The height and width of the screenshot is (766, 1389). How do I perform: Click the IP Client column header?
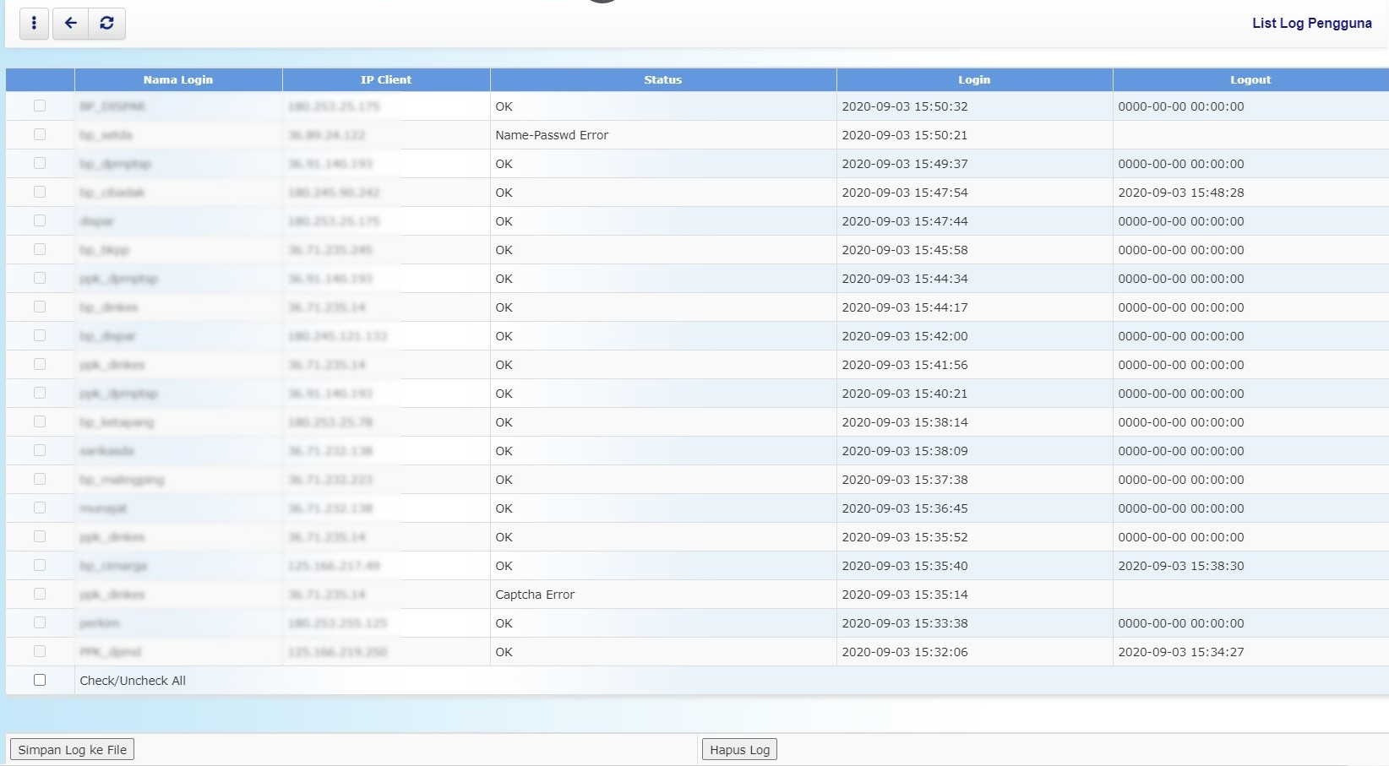click(386, 79)
